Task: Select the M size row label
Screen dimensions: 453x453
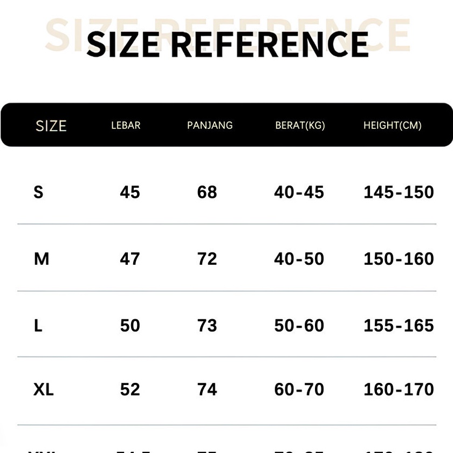Action: [42, 259]
